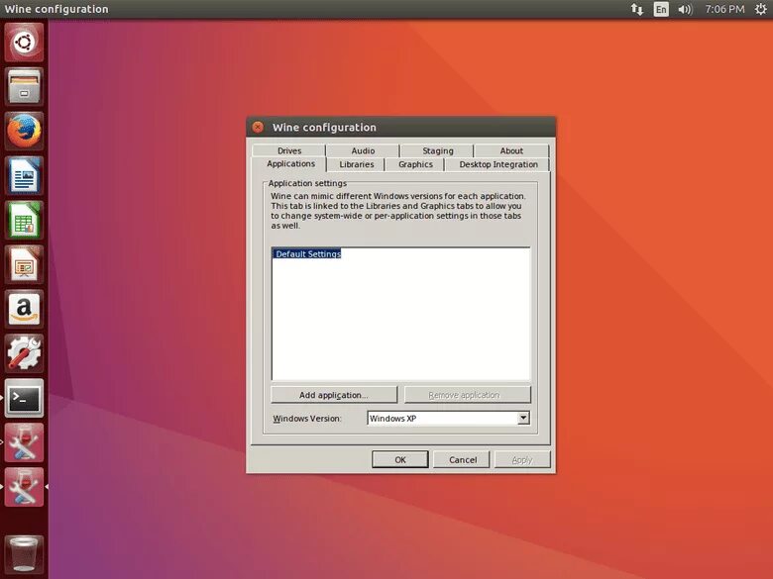The width and height of the screenshot is (773, 579).
Task: Select Default Settings in the application list
Action: tap(307, 254)
